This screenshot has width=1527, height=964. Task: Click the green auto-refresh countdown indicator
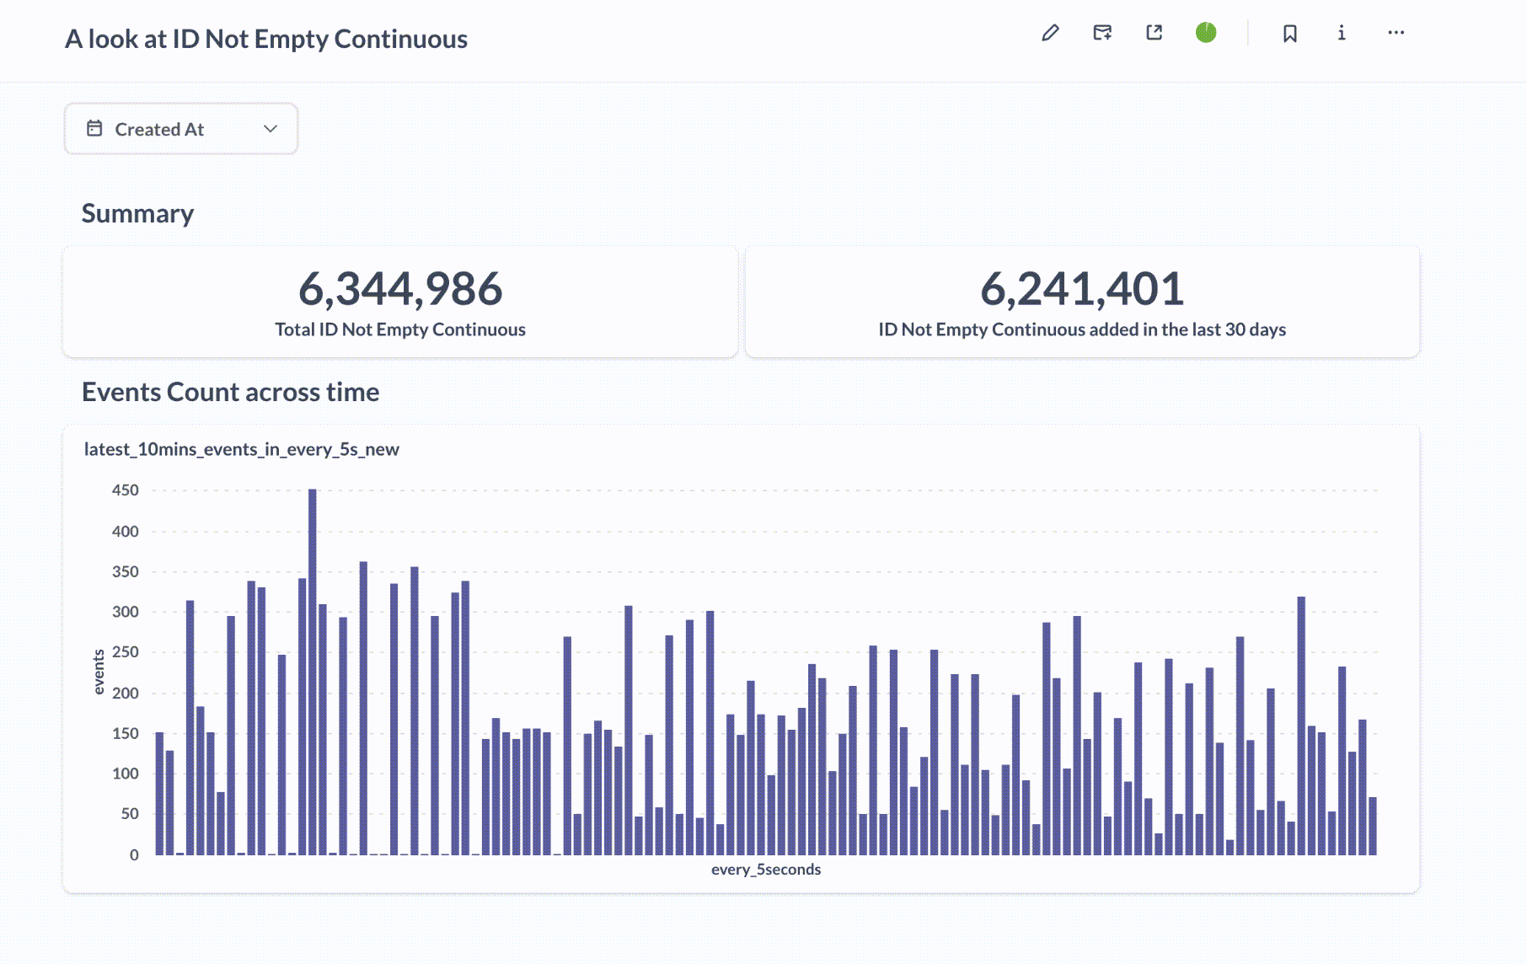(x=1206, y=33)
